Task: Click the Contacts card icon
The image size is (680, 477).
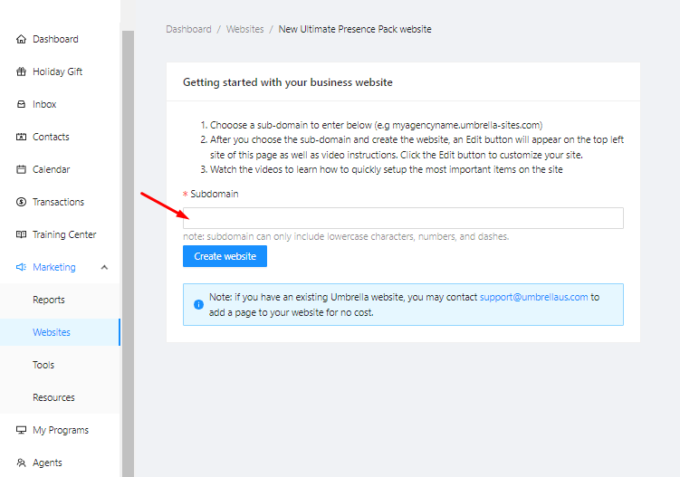Action: (x=21, y=137)
